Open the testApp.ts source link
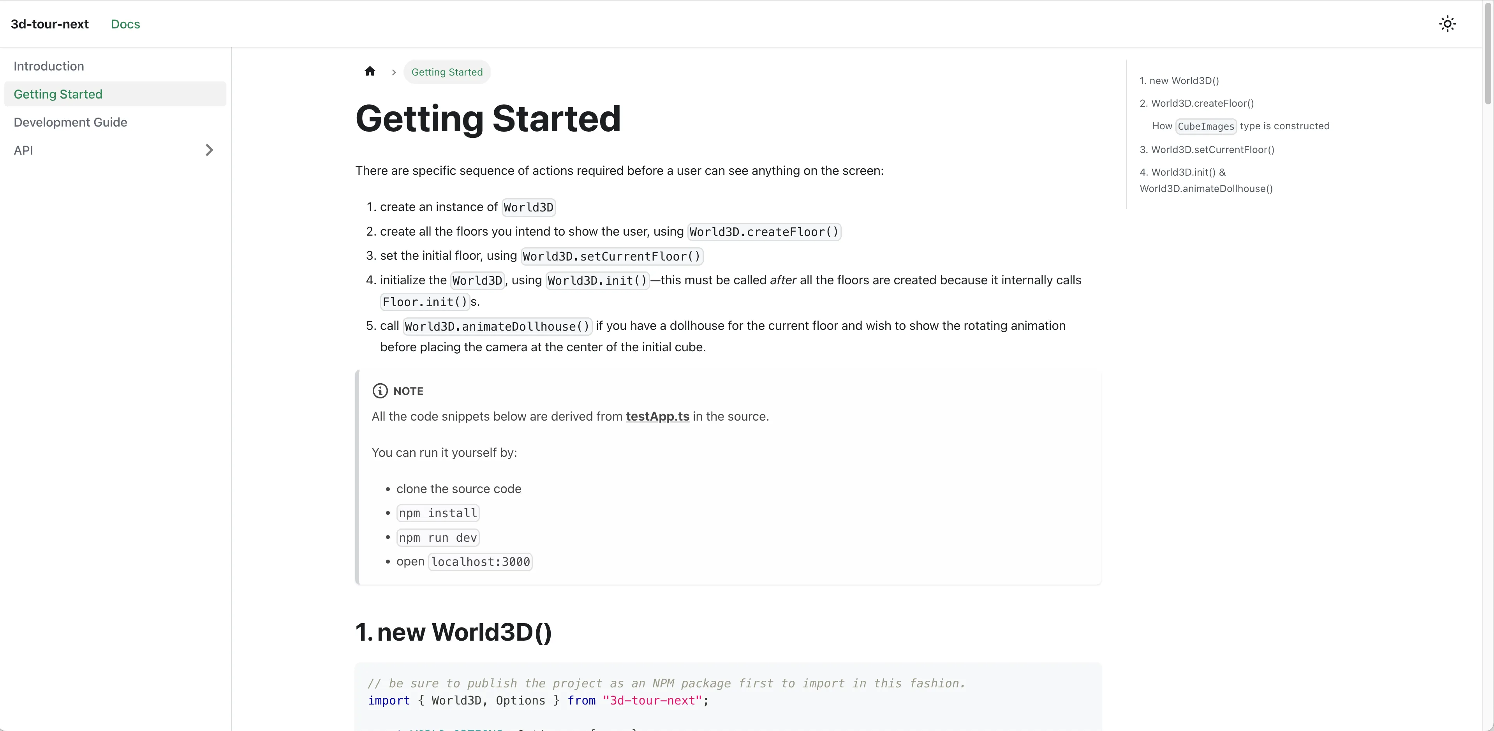1494x731 pixels. pos(657,417)
